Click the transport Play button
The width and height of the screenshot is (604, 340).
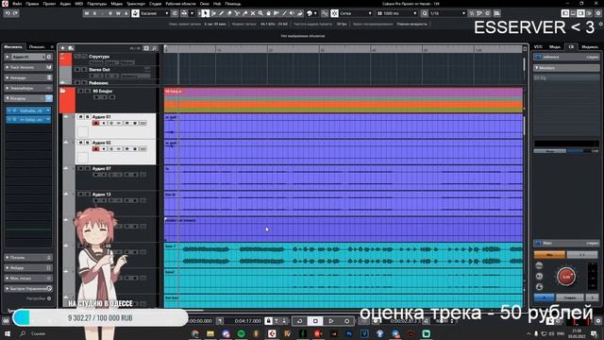pos(331,321)
